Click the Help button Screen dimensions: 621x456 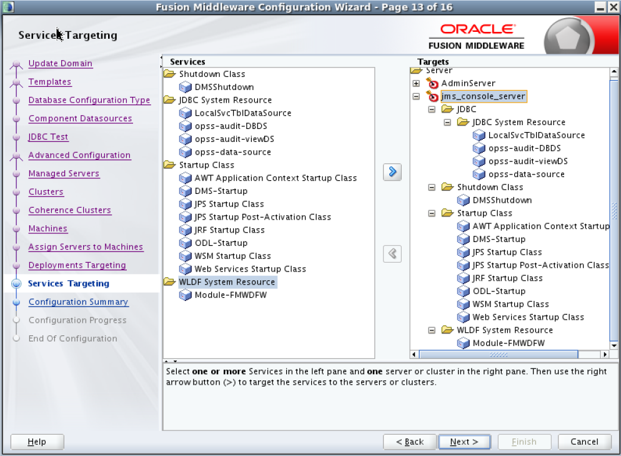(37, 442)
